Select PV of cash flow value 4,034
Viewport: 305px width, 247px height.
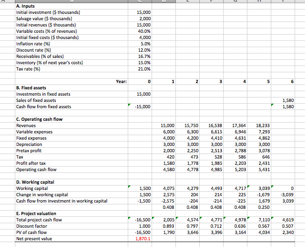(x=259, y=233)
